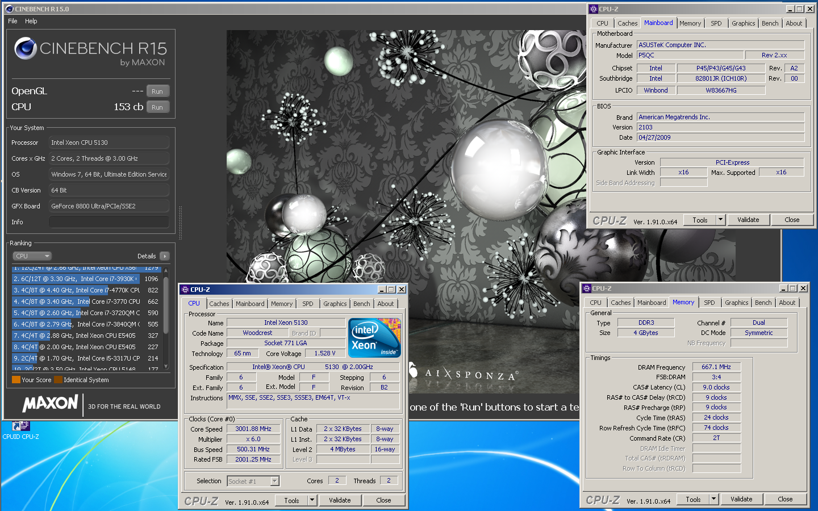The image size is (818, 511).
Task: Expand Tools dropdown arrow in Memory window
Action: tap(713, 499)
